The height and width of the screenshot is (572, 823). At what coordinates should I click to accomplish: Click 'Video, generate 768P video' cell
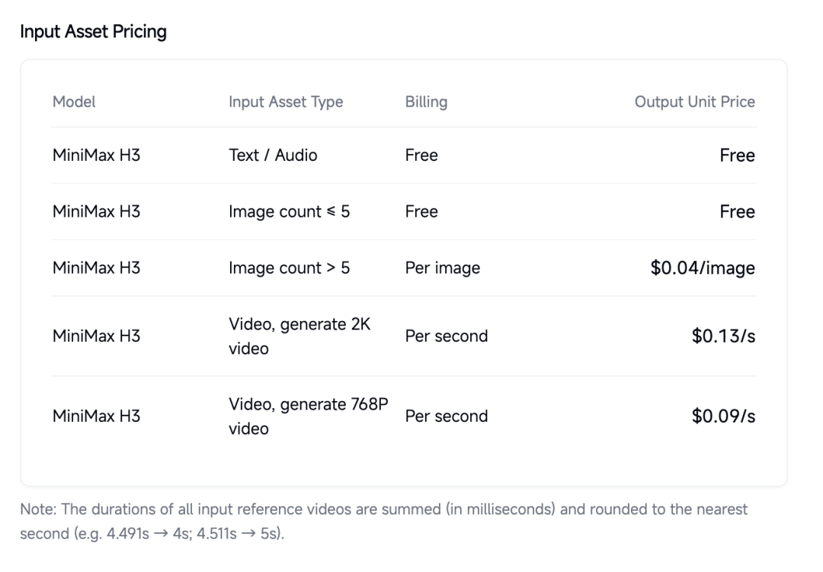[309, 416]
